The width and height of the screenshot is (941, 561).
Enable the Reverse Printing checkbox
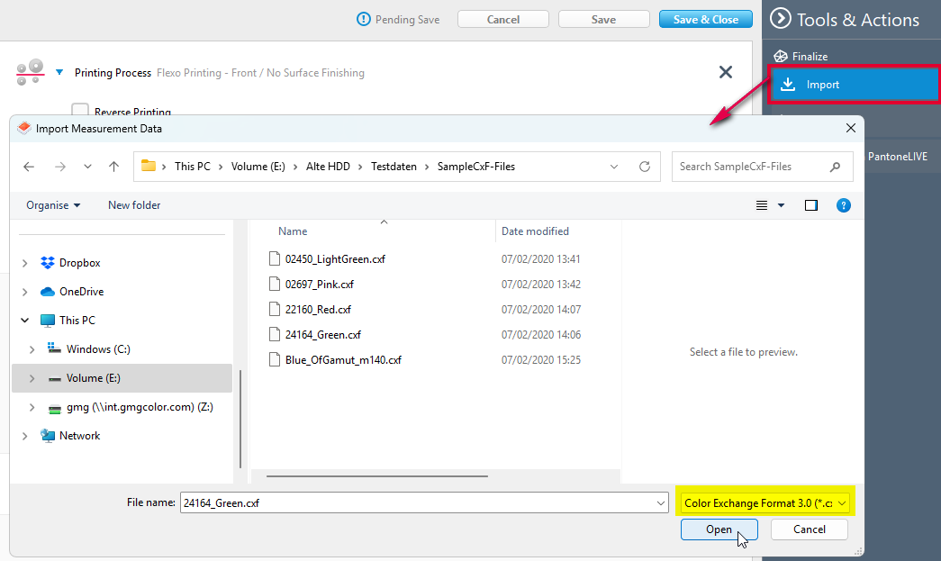pos(80,111)
